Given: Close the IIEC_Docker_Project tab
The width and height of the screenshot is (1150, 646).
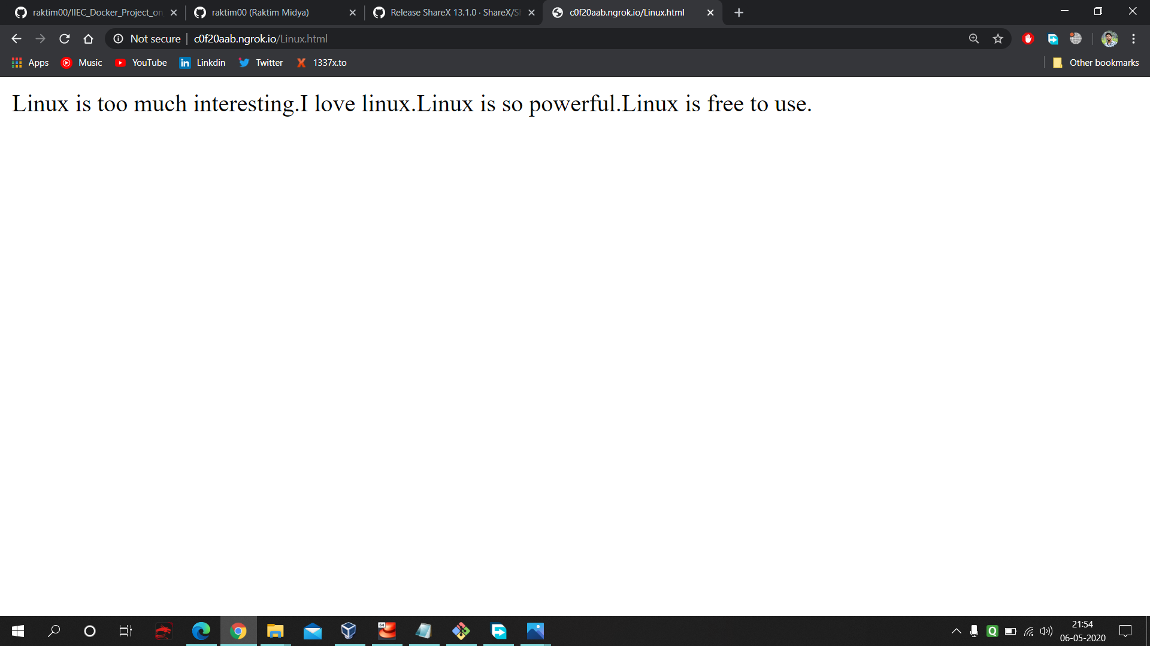Looking at the screenshot, I should 174,13.
